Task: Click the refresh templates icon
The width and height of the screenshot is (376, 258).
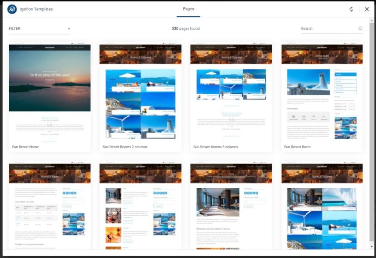Action: coord(351,9)
